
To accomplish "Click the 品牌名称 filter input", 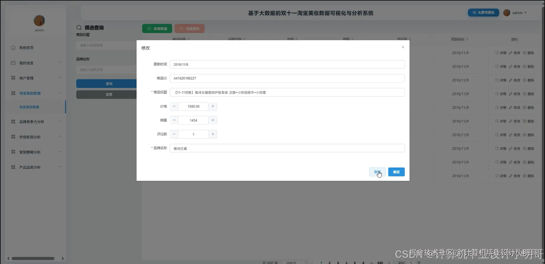I will pyautogui.click(x=106, y=70).
